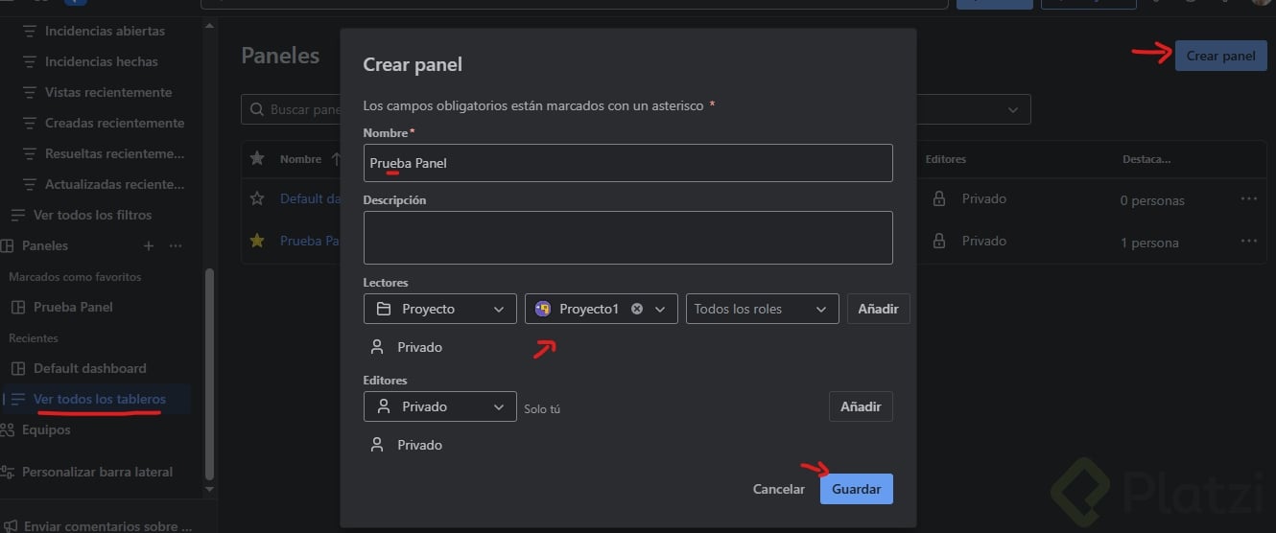
Task: Open Incidencias abiertas filter
Action: [x=105, y=31]
